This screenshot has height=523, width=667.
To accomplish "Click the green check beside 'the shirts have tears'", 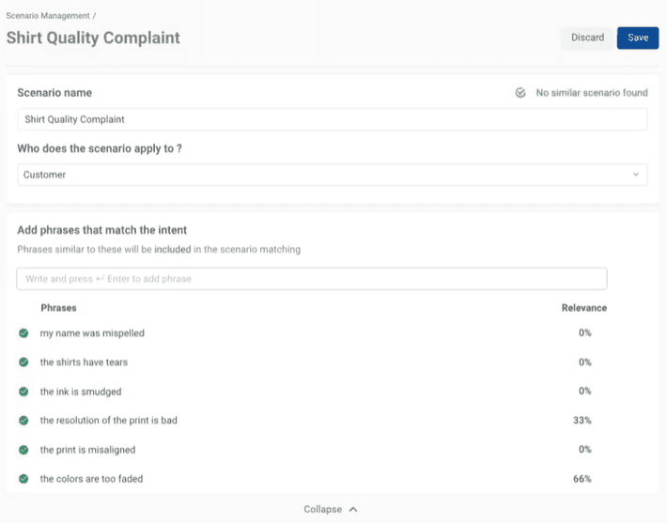I will click(x=23, y=361).
